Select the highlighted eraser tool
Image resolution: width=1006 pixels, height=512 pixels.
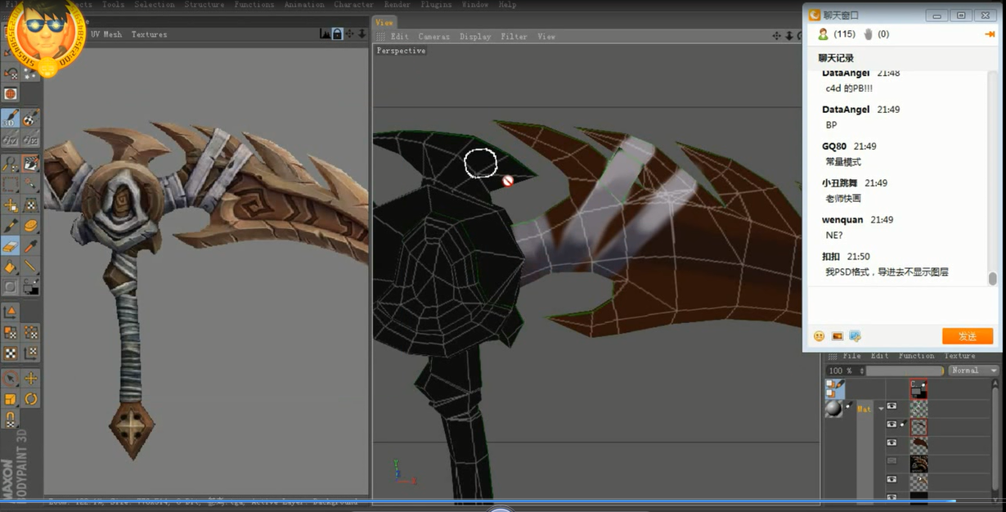pyautogui.click(x=10, y=245)
